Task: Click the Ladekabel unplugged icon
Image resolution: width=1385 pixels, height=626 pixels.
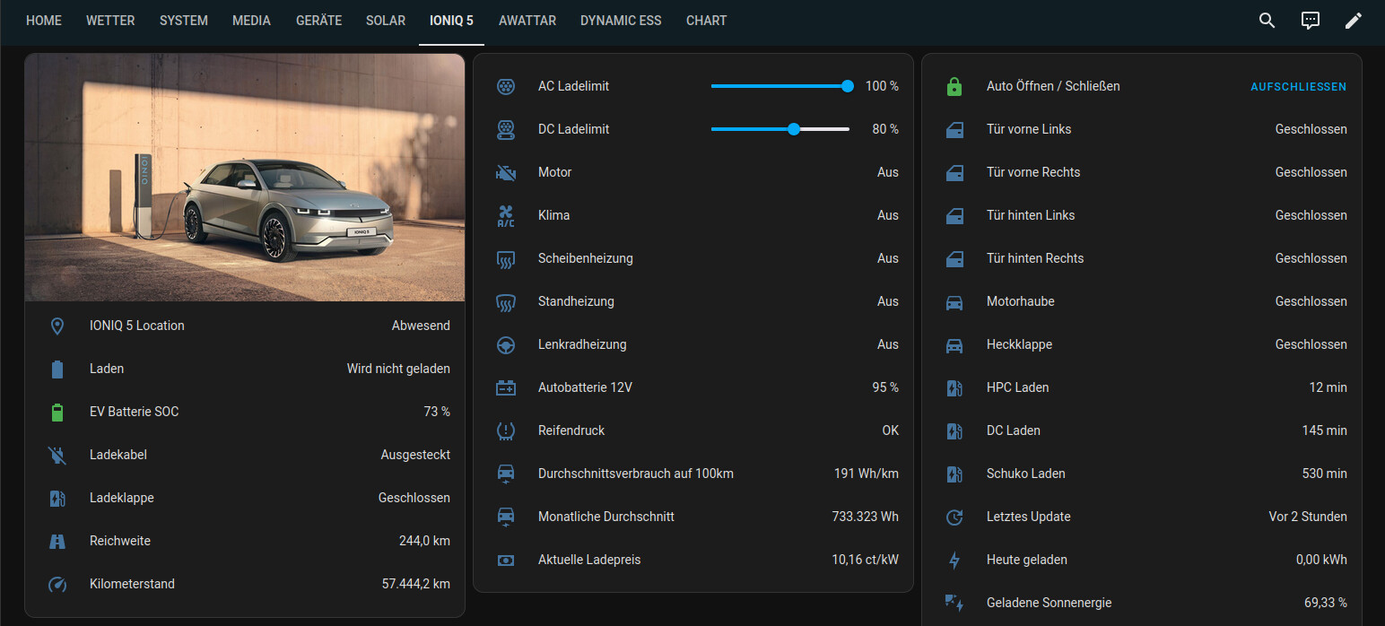Action: coord(57,456)
